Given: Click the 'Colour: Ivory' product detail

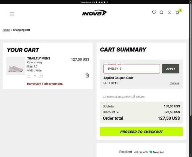Looking at the screenshot, I should coord(35,62).
